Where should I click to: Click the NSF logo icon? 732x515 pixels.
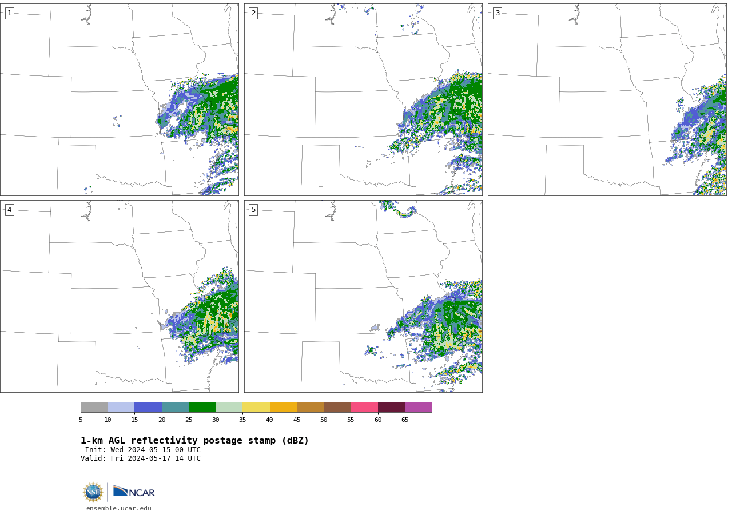pyautogui.click(x=93, y=492)
